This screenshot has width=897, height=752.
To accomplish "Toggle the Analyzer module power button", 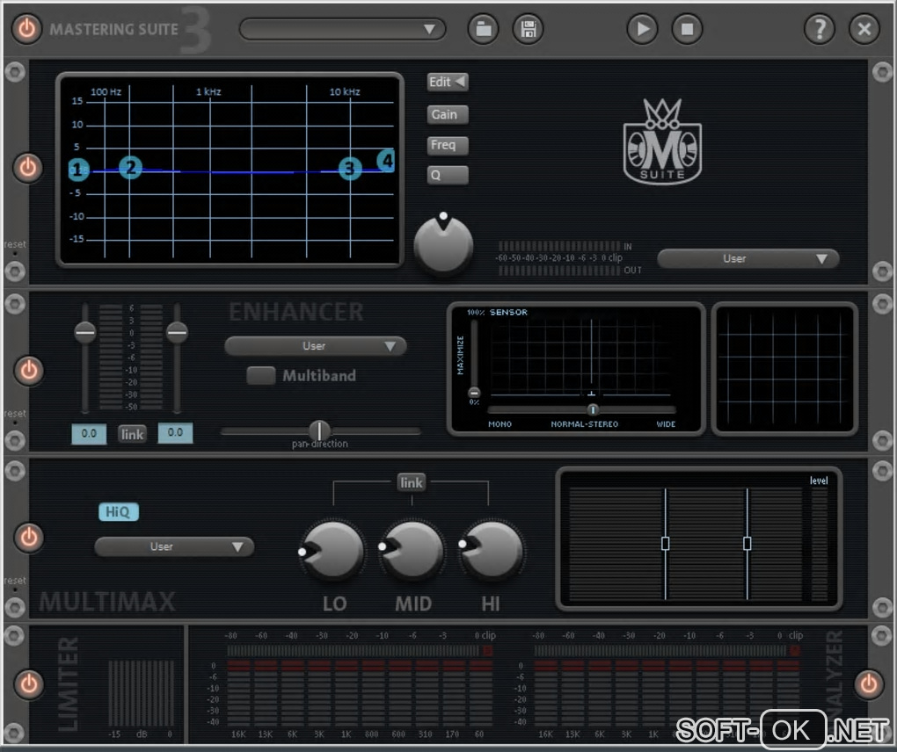I will pyautogui.click(x=868, y=684).
